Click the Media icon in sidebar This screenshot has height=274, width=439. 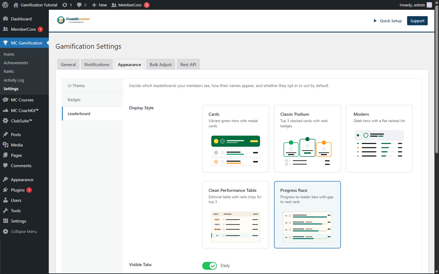(5, 145)
